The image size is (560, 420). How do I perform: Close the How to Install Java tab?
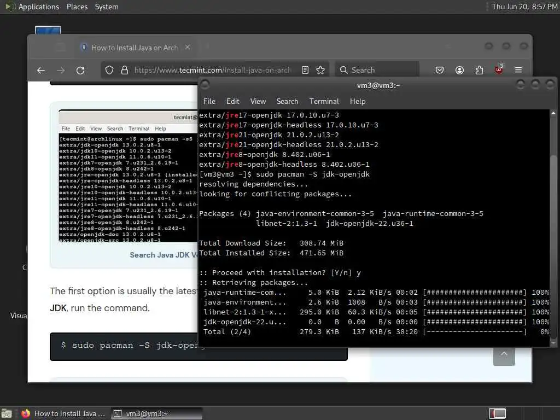coord(188,47)
